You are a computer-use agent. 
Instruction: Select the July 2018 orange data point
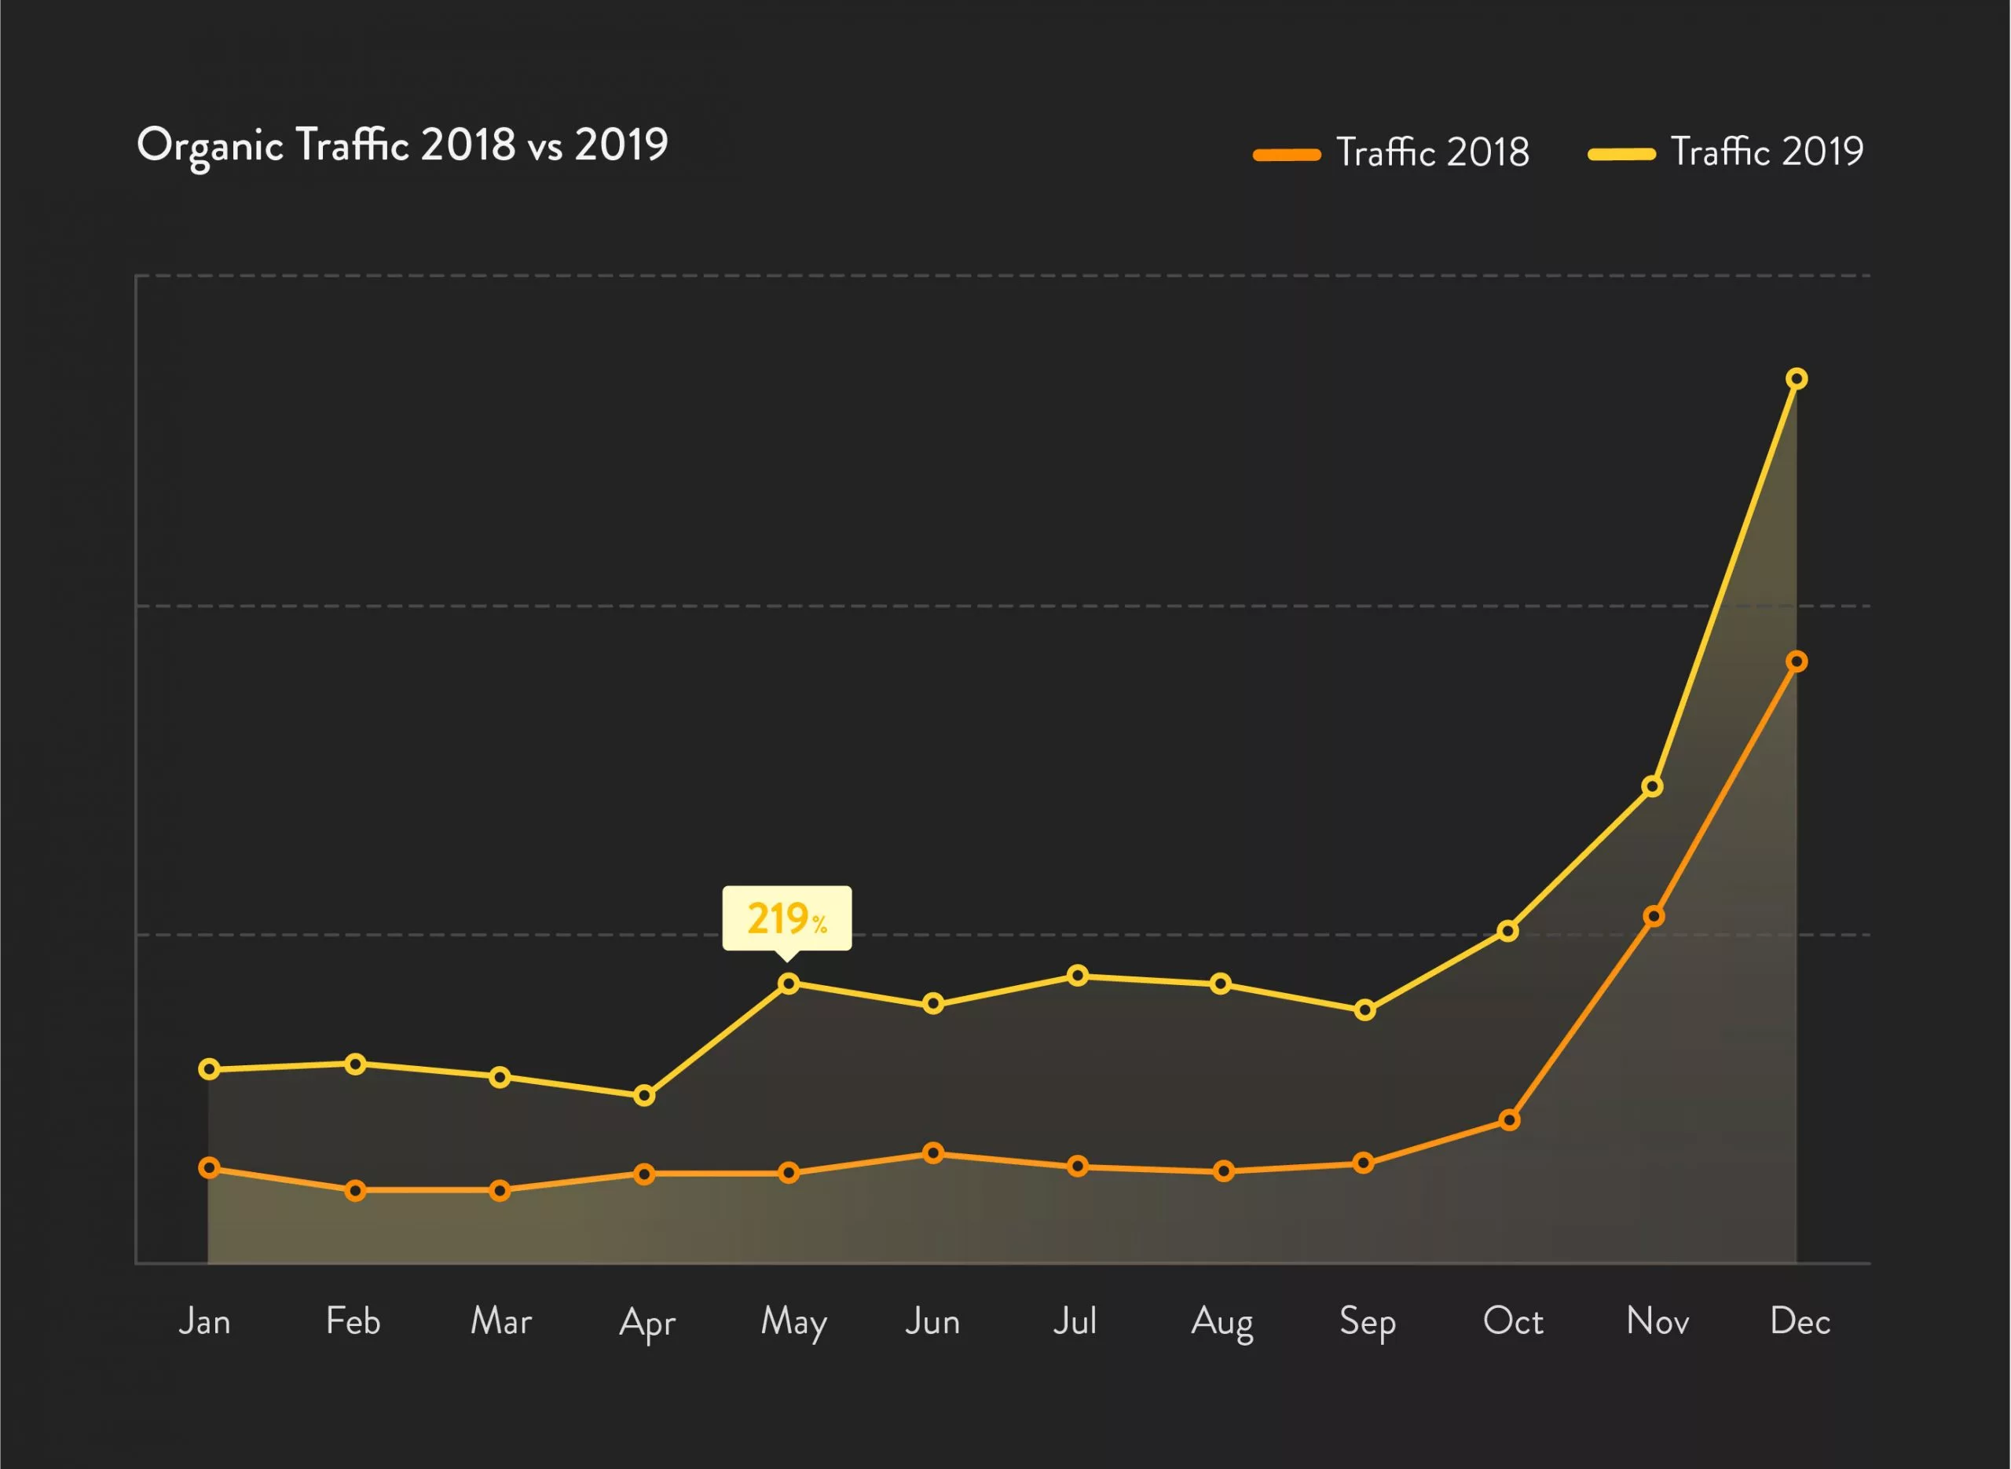point(1078,1167)
